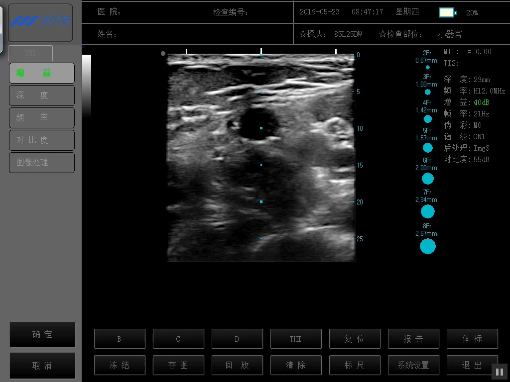Select the highlighted 增益 (gain) menu item
Image resolution: width=510 pixels, height=382 pixels.
click(x=42, y=73)
